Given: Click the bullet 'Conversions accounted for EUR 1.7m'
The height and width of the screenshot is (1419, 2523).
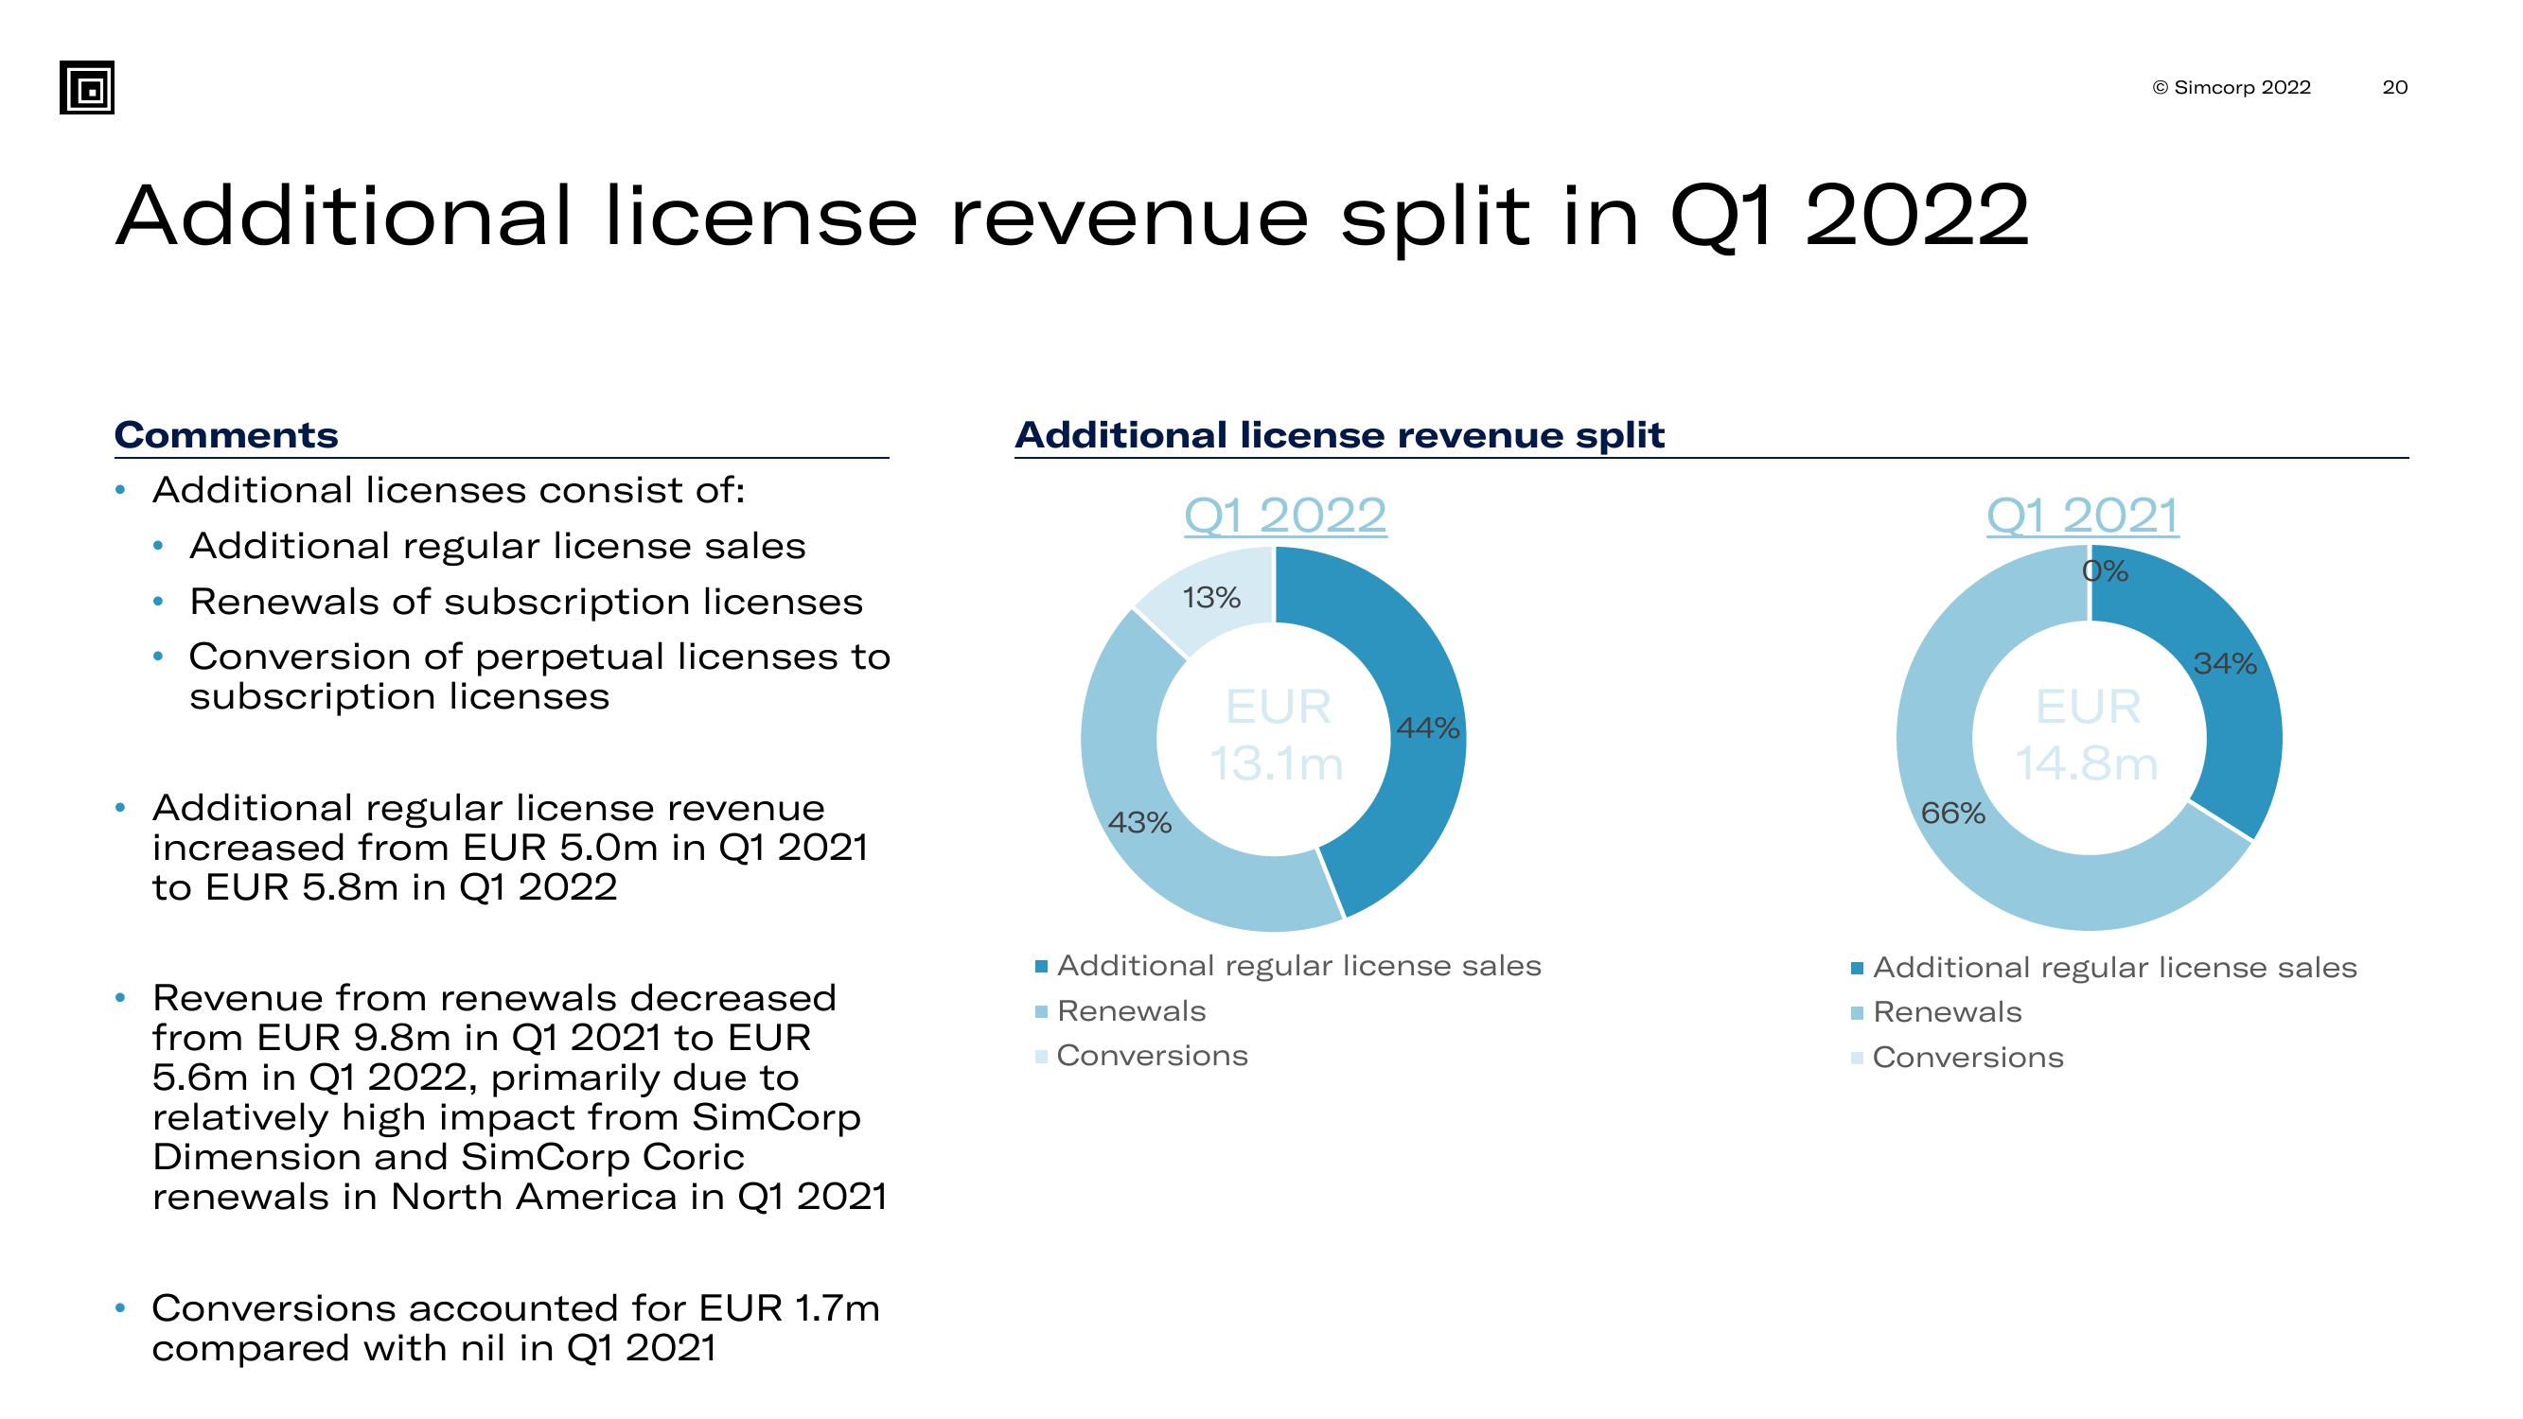Looking at the screenshot, I should [516, 1329].
